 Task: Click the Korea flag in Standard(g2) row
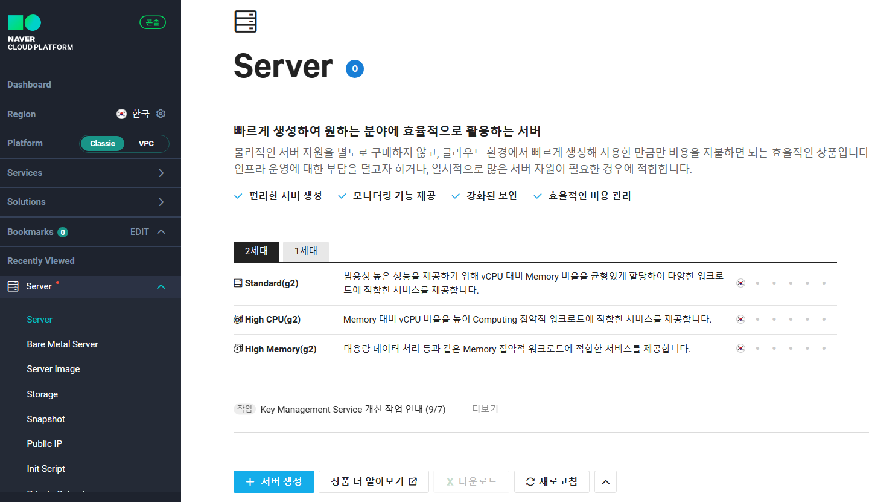[x=741, y=283]
